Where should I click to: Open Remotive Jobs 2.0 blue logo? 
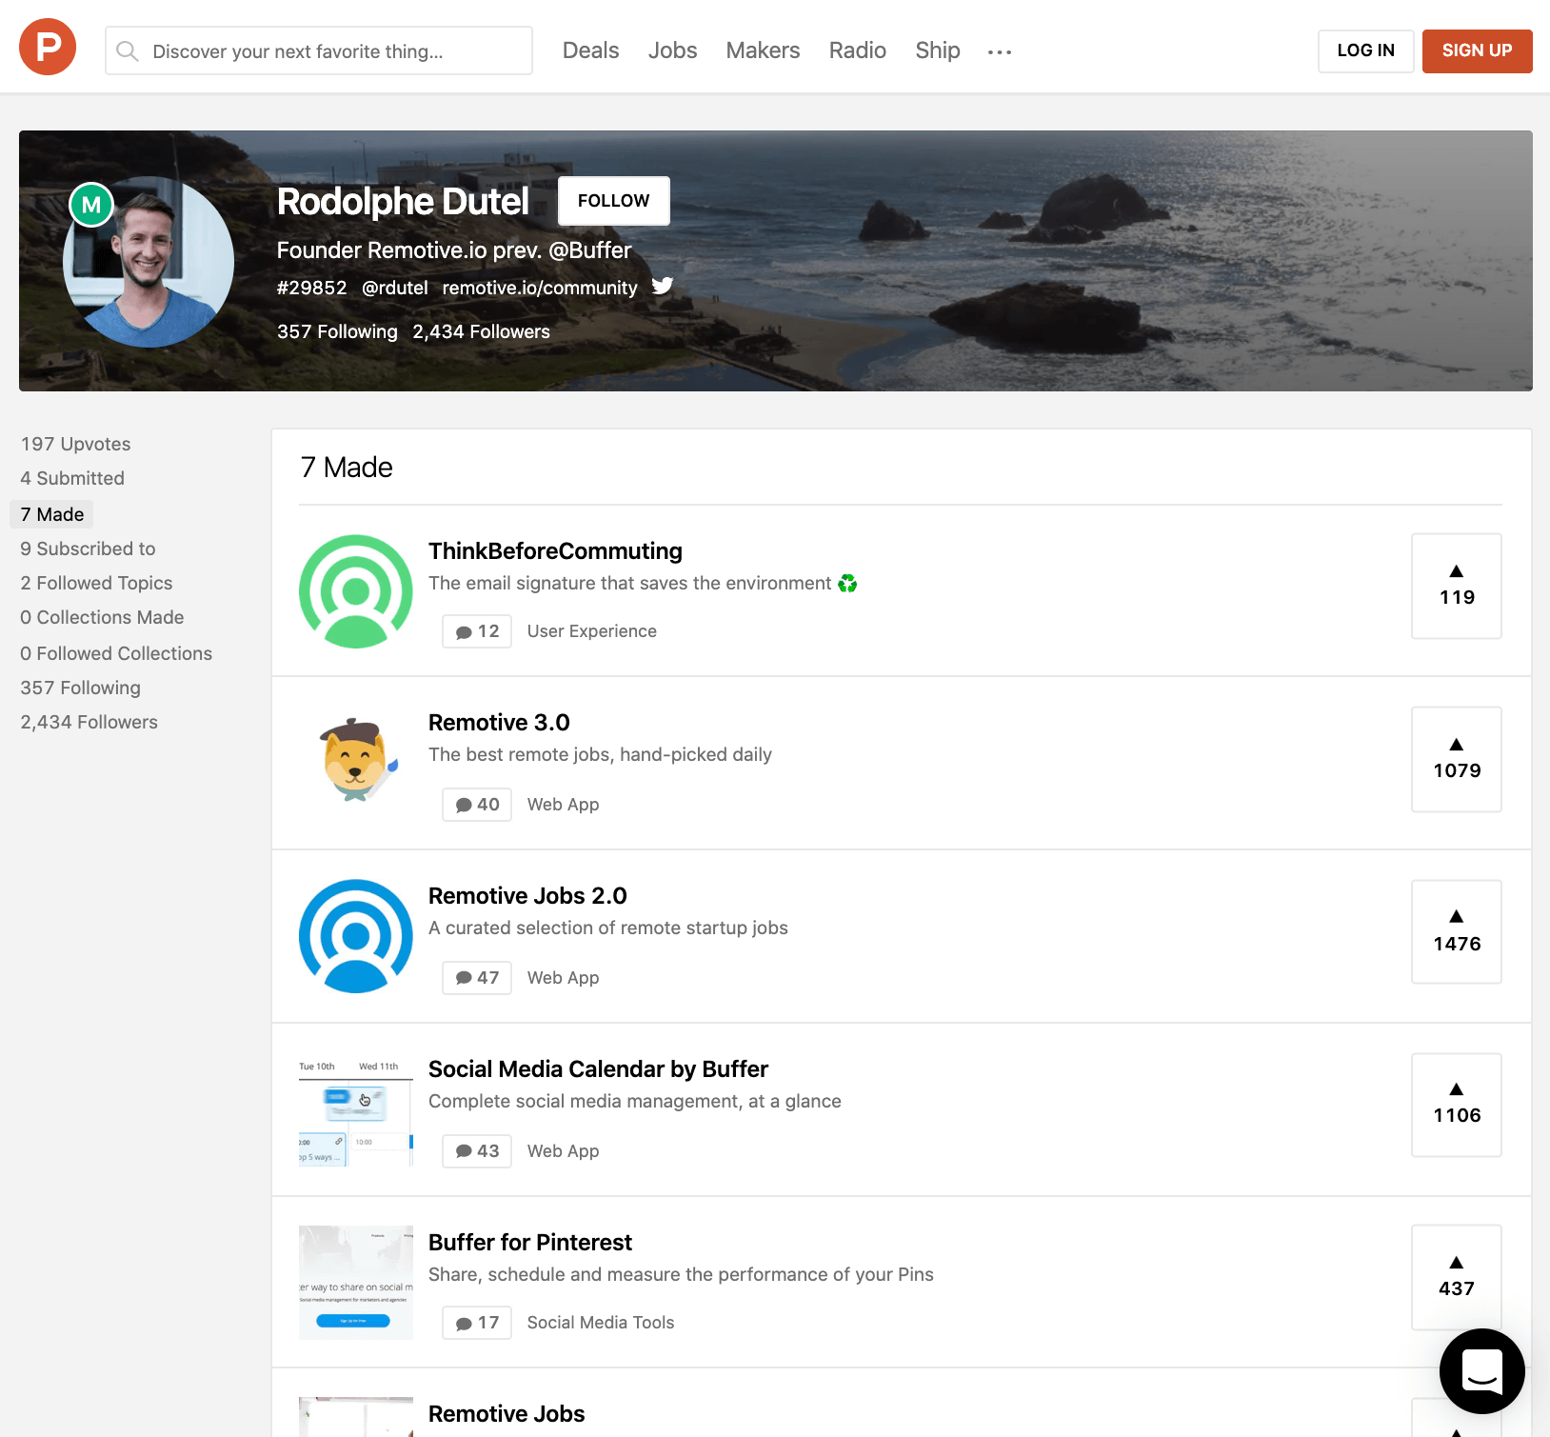356,936
